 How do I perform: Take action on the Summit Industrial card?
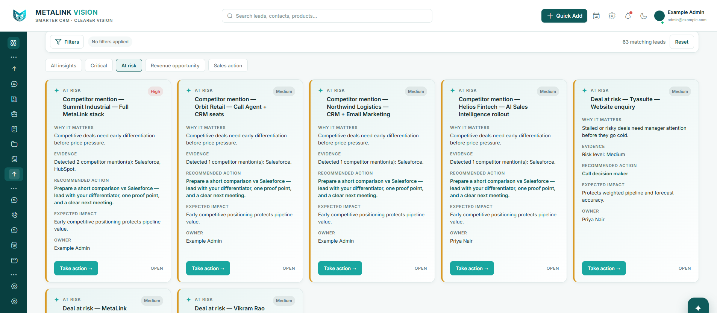(x=76, y=268)
